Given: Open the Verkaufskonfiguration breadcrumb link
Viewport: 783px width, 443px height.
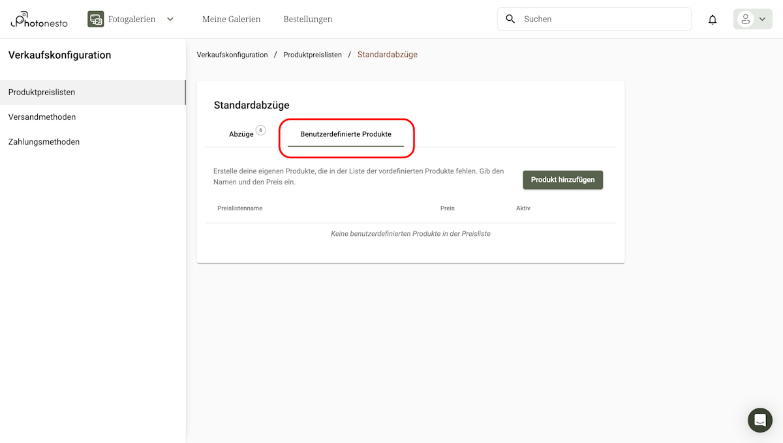Looking at the screenshot, I should pyautogui.click(x=232, y=55).
